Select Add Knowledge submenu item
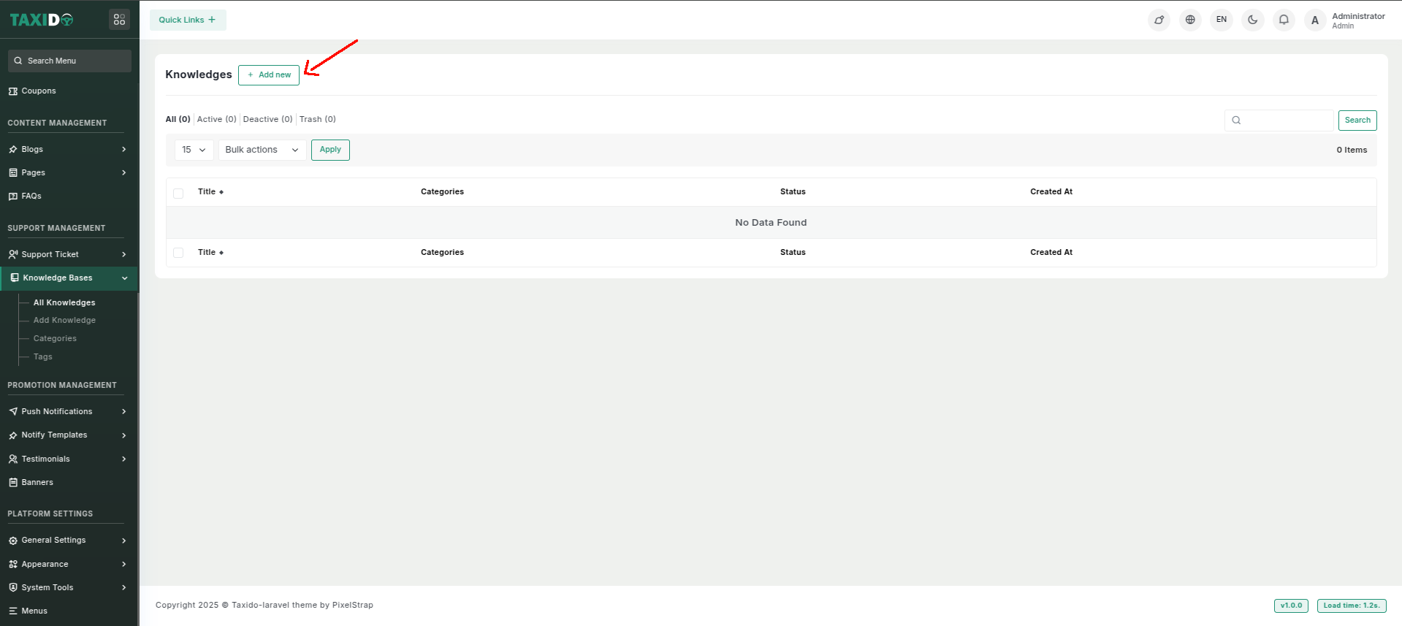 (64, 321)
